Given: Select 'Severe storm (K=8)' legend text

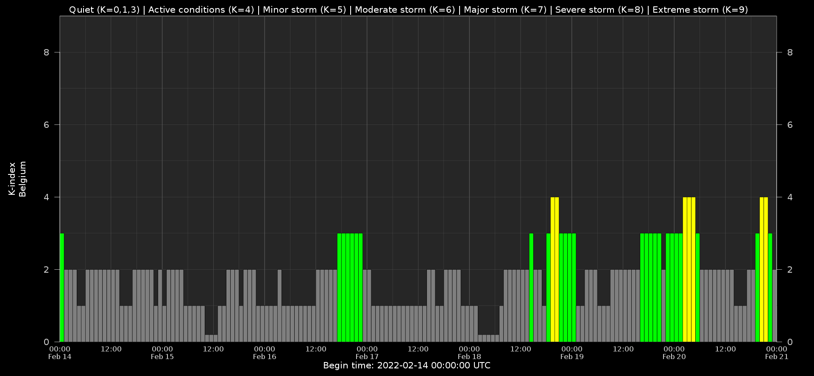Looking at the screenshot, I should point(599,10).
